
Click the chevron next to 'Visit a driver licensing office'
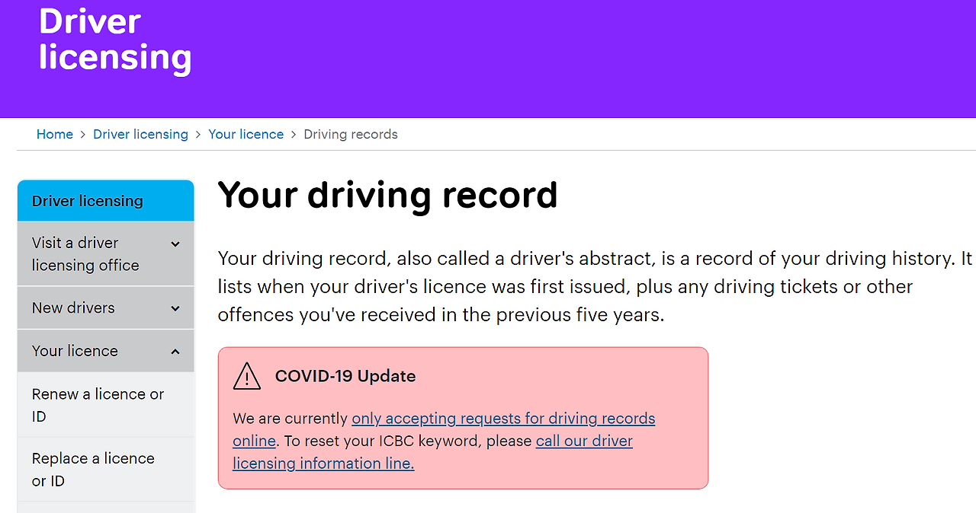point(175,244)
